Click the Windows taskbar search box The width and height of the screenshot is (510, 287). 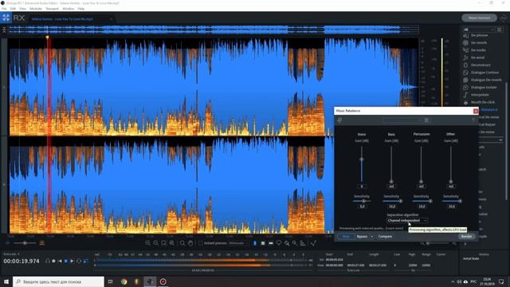58,281
